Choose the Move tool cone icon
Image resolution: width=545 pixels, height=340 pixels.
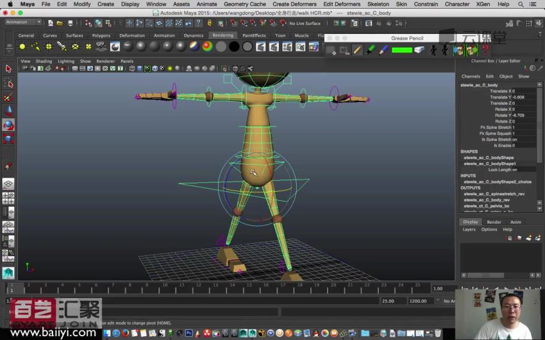click(8, 111)
